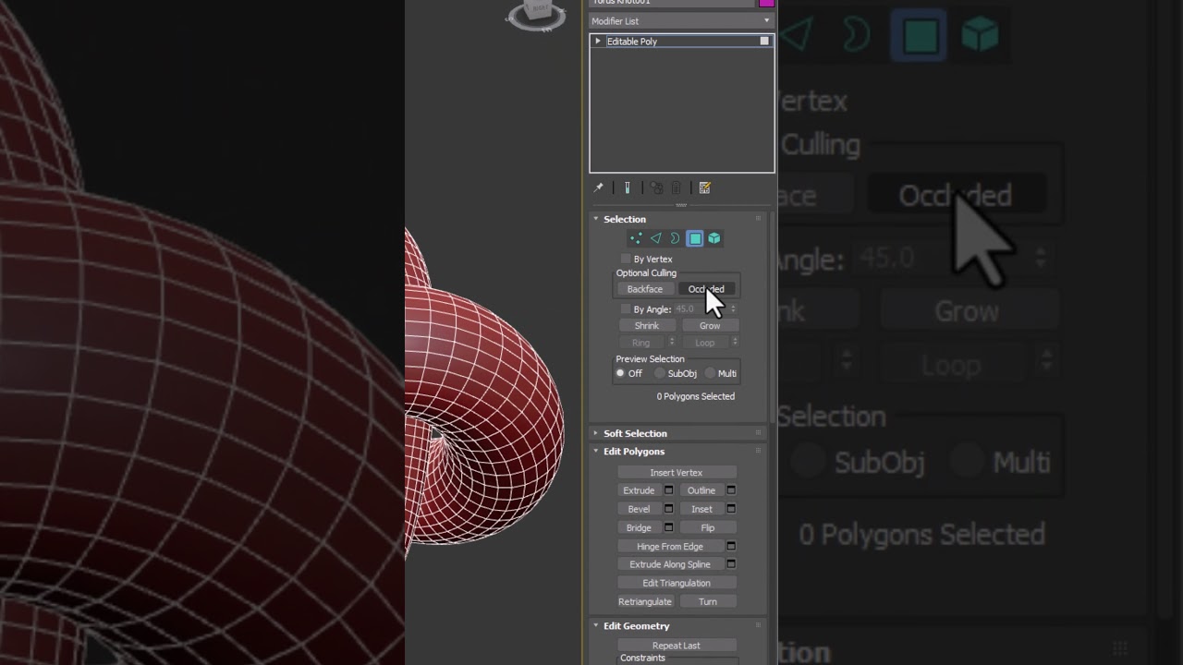Collapse the Selection rollout
The height and width of the screenshot is (665, 1183).
click(596, 219)
